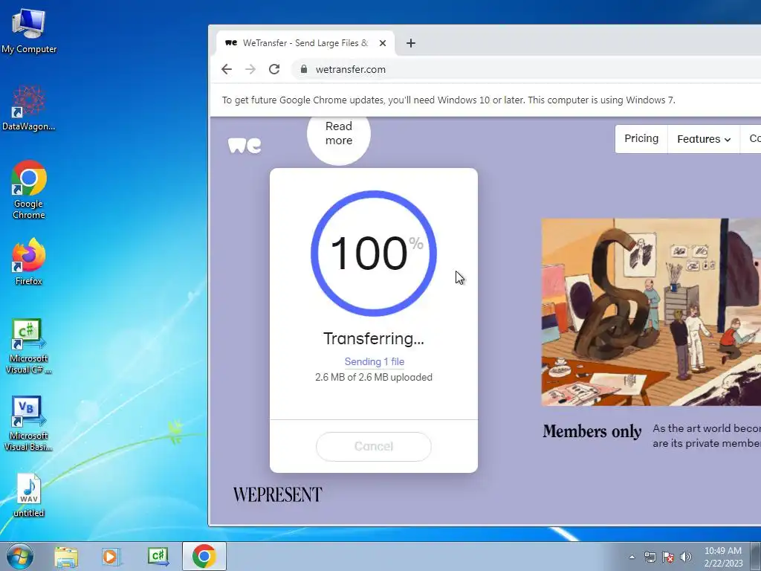Click the Chrome update notice text
761x571 pixels.
coord(448,100)
